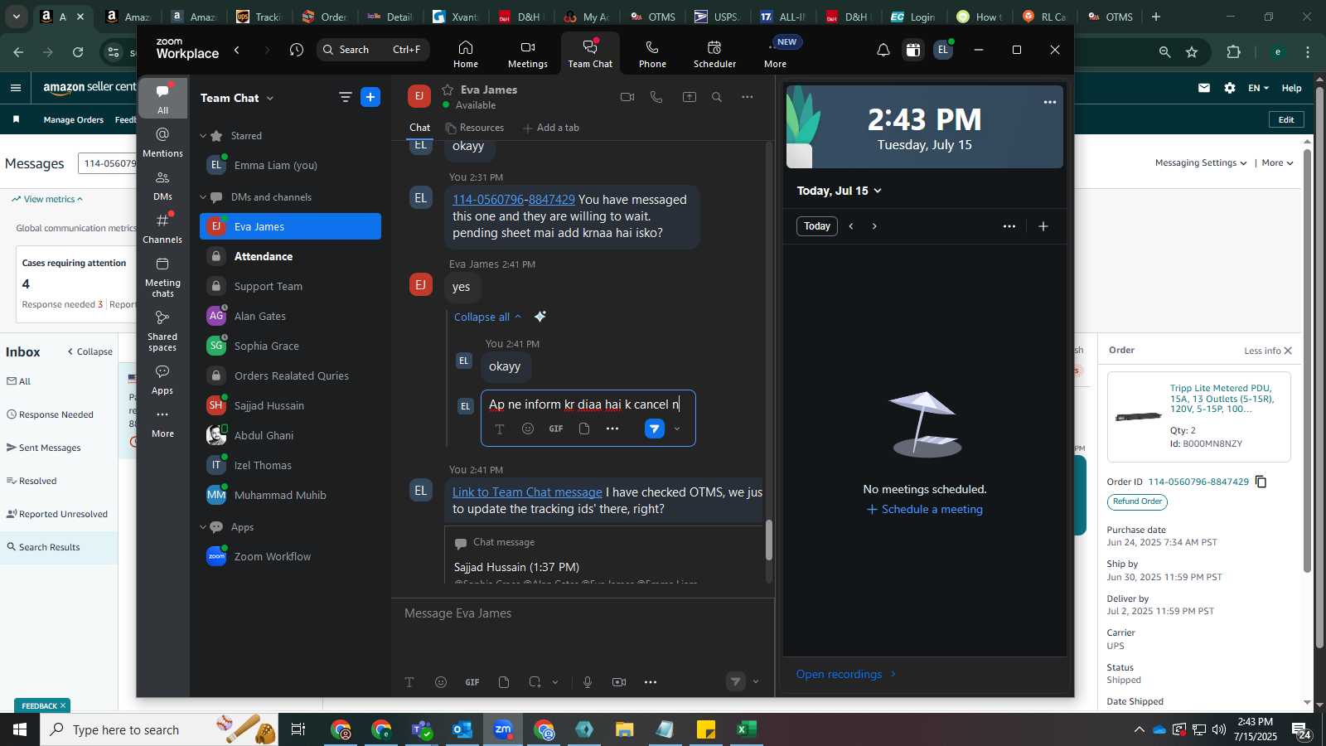Image resolution: width=1326 pixels, height=746 pixels.
Task: Create a new chat with plus button
Action: 370,97
